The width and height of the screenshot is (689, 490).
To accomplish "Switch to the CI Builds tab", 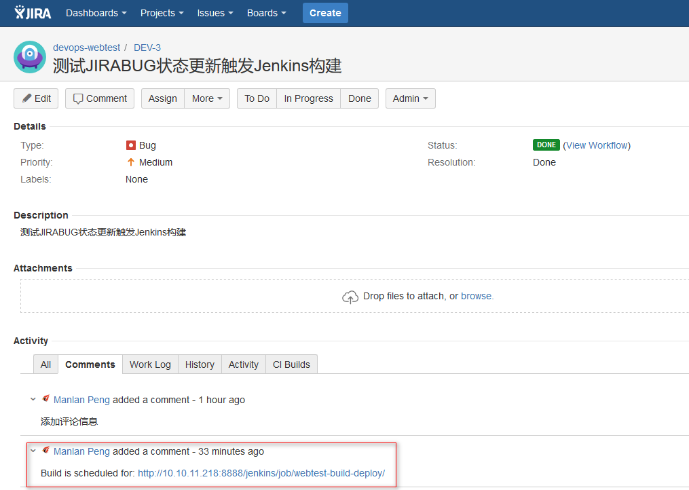I will pos(291,364).
